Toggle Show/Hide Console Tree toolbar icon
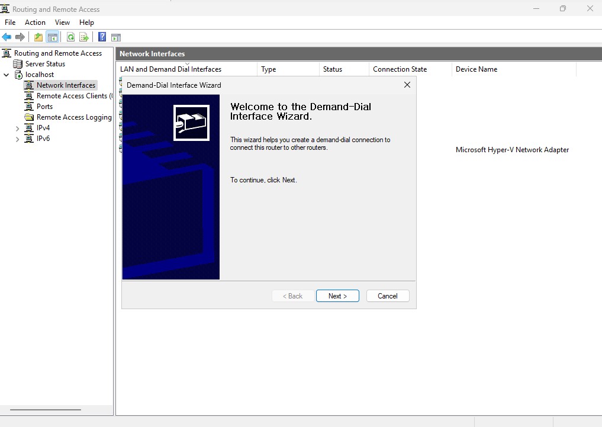 pyautogui.click(x=53, y=37)
